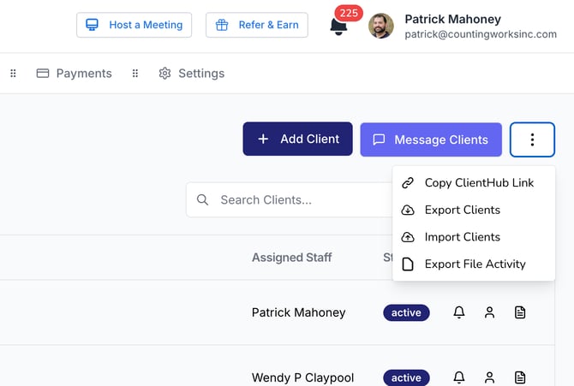Image resolution: width=574 pixels, height=386 pixels.
Task: Select Copy ClientHub Link from menu
Action: [478, 182]
